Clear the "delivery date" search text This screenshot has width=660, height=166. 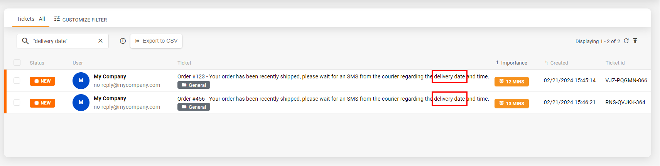point(100,41)
